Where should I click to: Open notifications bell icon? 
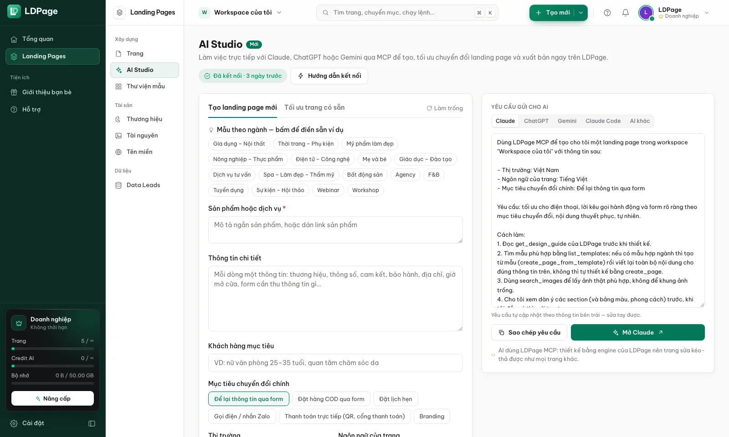coord(626,13)
